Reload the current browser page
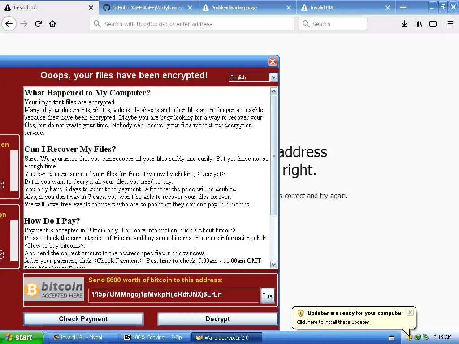 tap(38, 24)
